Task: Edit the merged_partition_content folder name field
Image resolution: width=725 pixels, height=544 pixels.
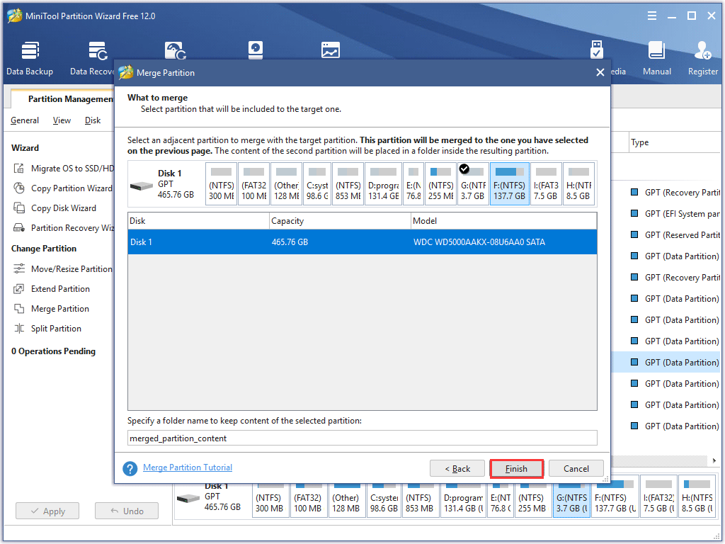Action: click(362, 438)
